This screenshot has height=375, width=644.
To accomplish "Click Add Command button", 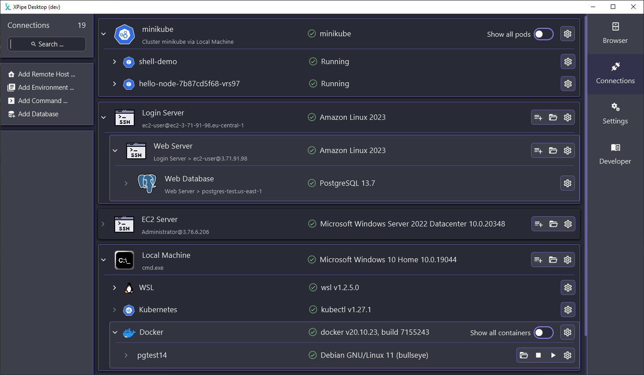I will (38, 101).
